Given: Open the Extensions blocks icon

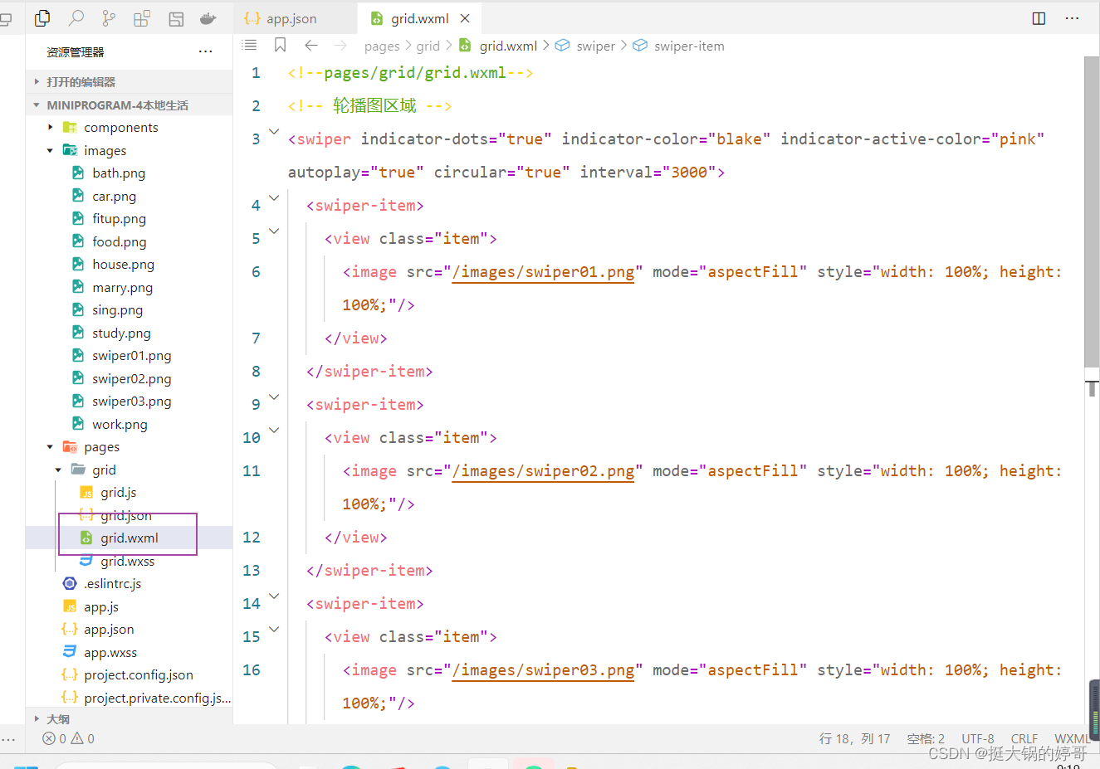Looking at the screenshot, I should point(142,17).
